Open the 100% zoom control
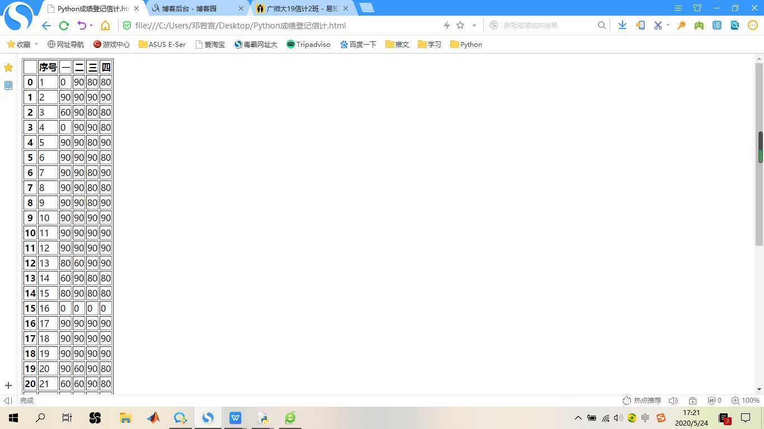Screen dimensions: 764x429 point(746,401)
